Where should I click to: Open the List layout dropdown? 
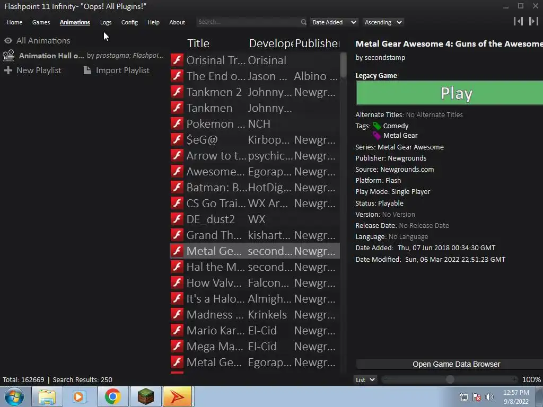[x=365, y=379]
